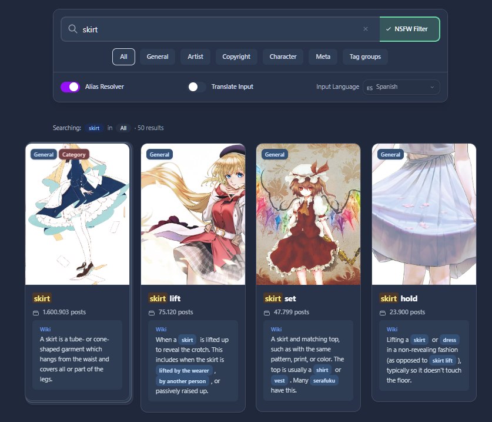Click the dress tag in skirt hold wiki

tap(449, 340)
